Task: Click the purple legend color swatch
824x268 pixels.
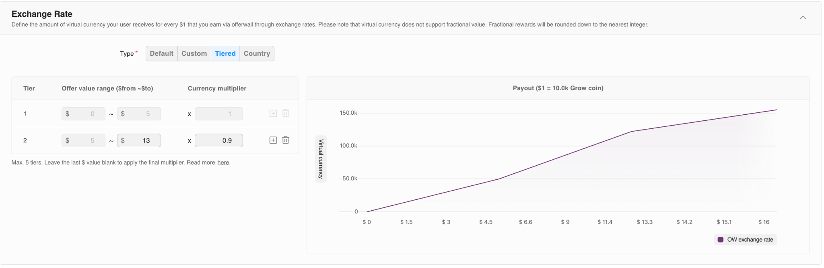Action: pyautogui.click(x=721, y=240)
